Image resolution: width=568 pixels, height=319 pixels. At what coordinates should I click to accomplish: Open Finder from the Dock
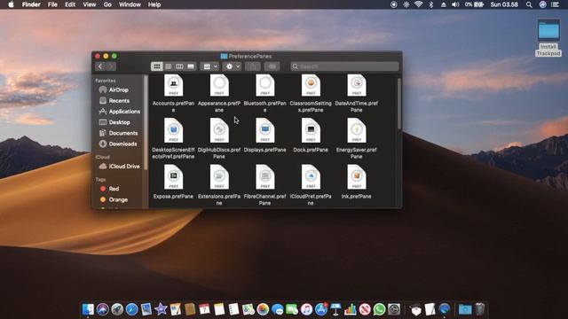coord(88,309)
